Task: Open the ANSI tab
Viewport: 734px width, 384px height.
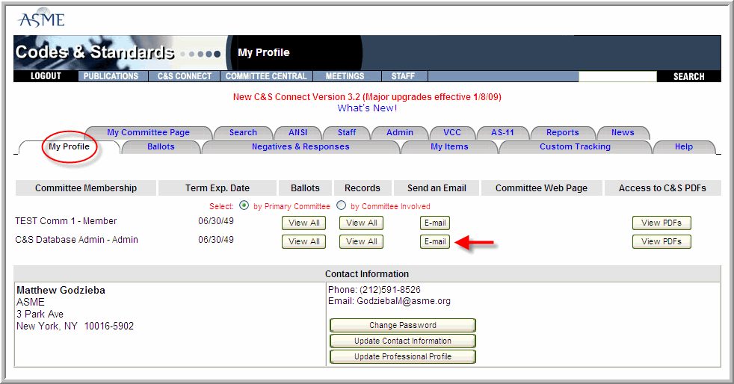Action: (297, 132)
